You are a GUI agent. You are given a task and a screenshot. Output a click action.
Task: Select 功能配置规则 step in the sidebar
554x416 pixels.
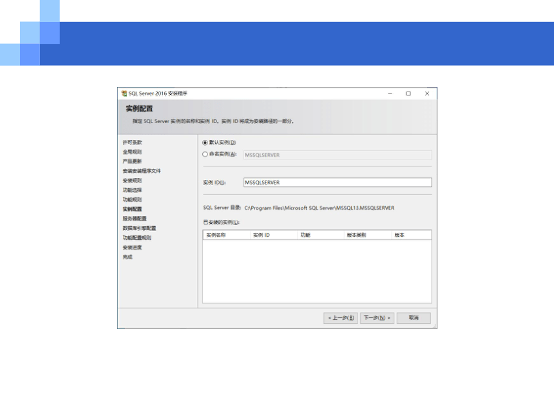click(137, 238)
